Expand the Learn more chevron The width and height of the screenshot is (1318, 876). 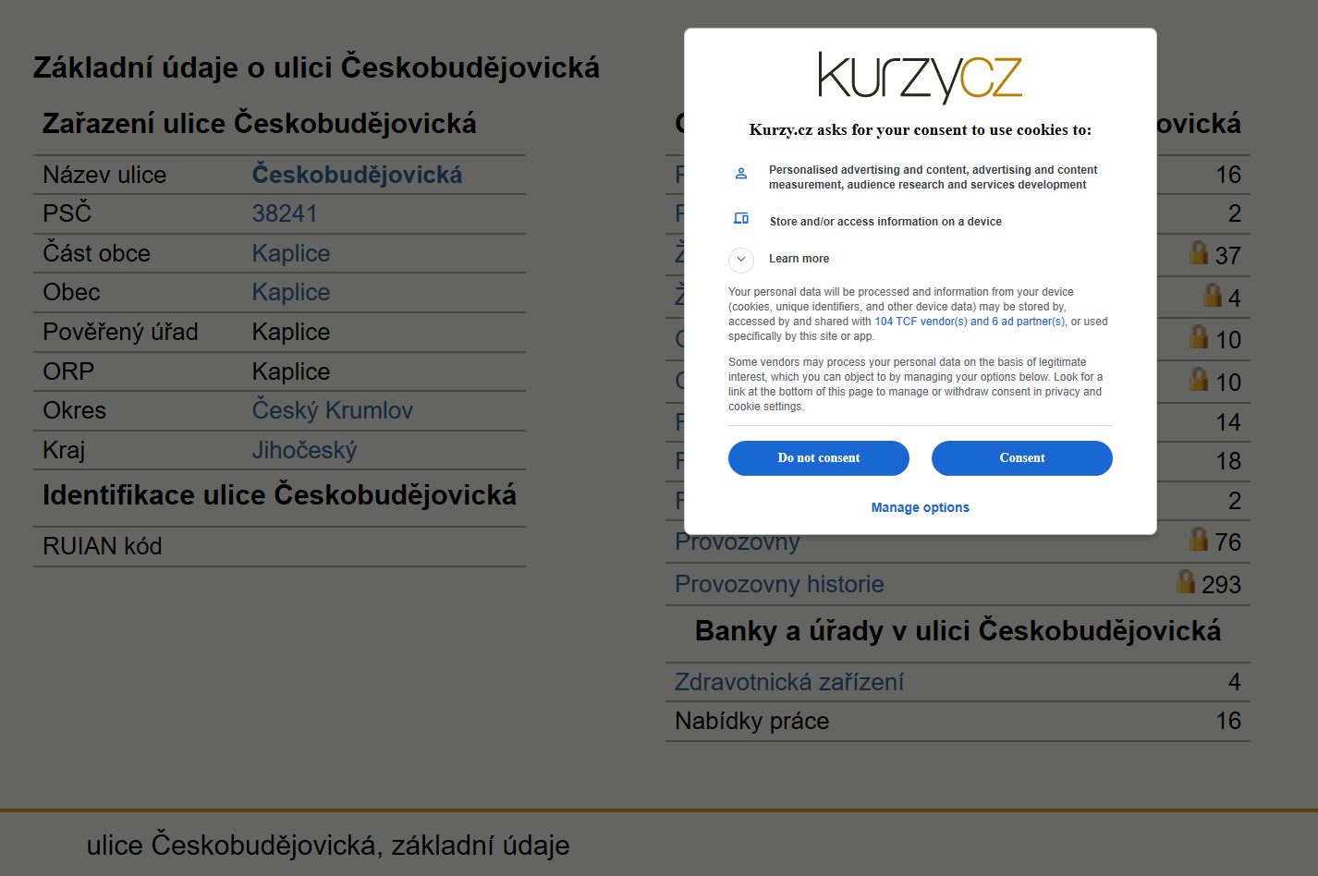(x=741, y=260)
